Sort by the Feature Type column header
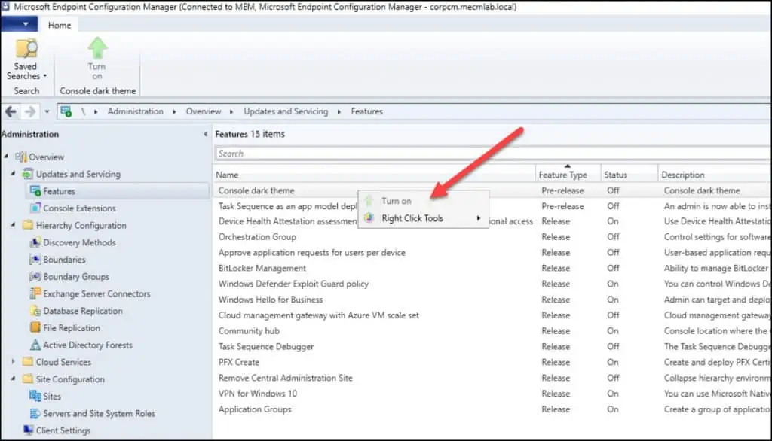Viewport: 772px width, 441px height. [x=568, y=175]
